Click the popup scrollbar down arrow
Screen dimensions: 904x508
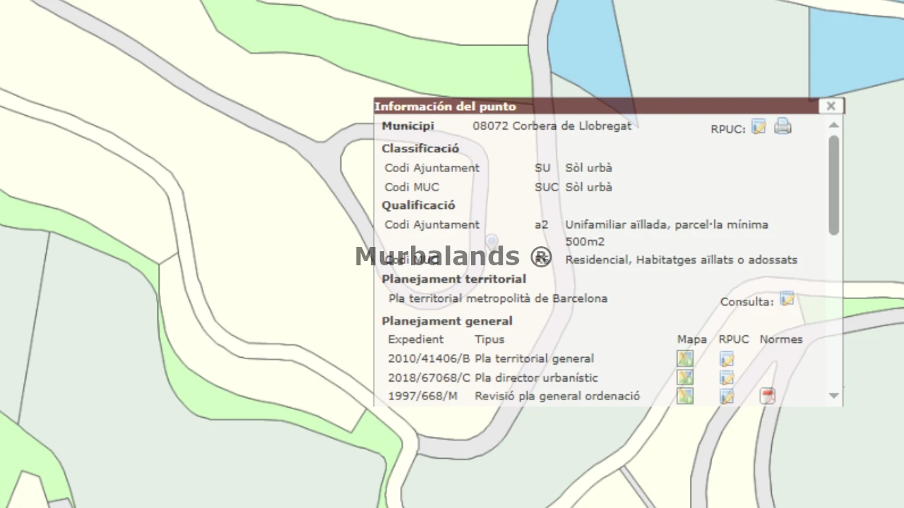tap(834, 396)
